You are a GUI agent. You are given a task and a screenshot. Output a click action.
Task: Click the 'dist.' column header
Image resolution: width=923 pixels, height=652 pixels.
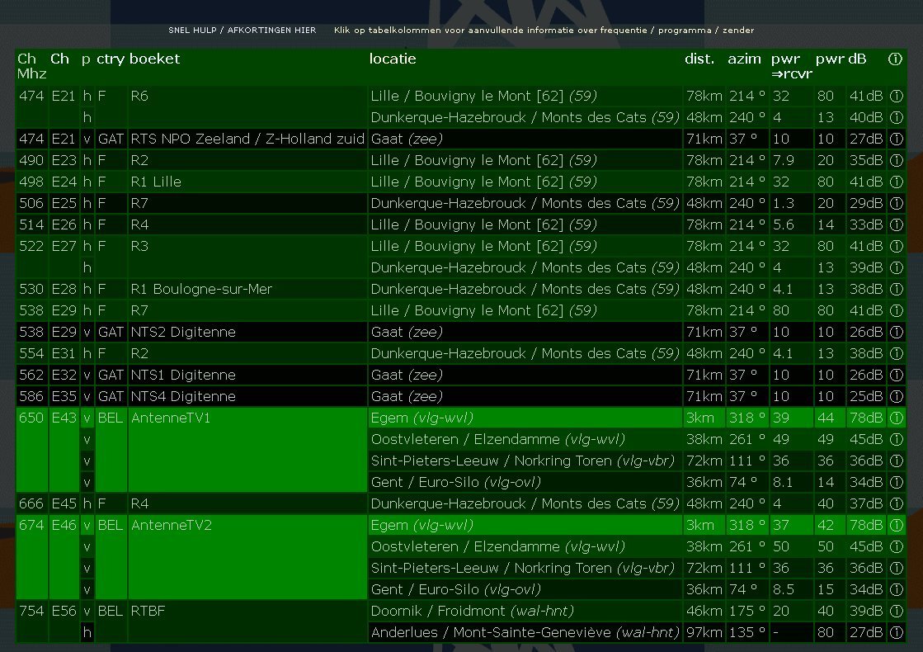(699, 59)
